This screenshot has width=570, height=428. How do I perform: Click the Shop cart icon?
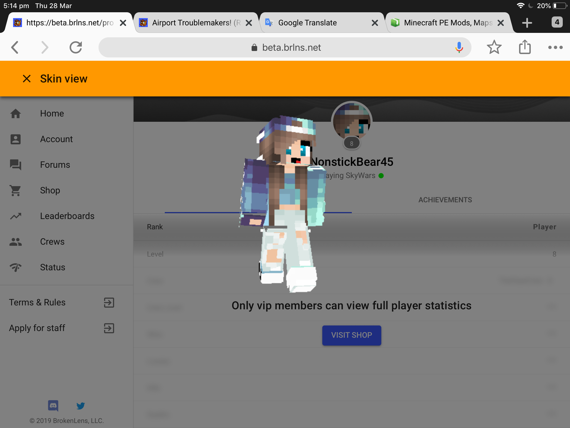(16, 191)
